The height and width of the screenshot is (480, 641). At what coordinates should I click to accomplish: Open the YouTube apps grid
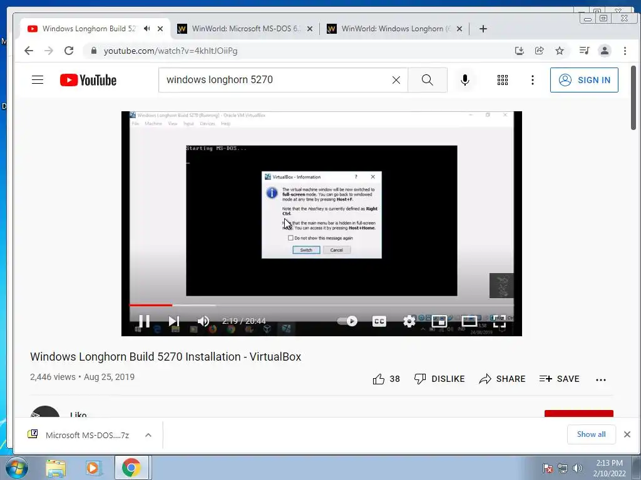click(503, 80)
